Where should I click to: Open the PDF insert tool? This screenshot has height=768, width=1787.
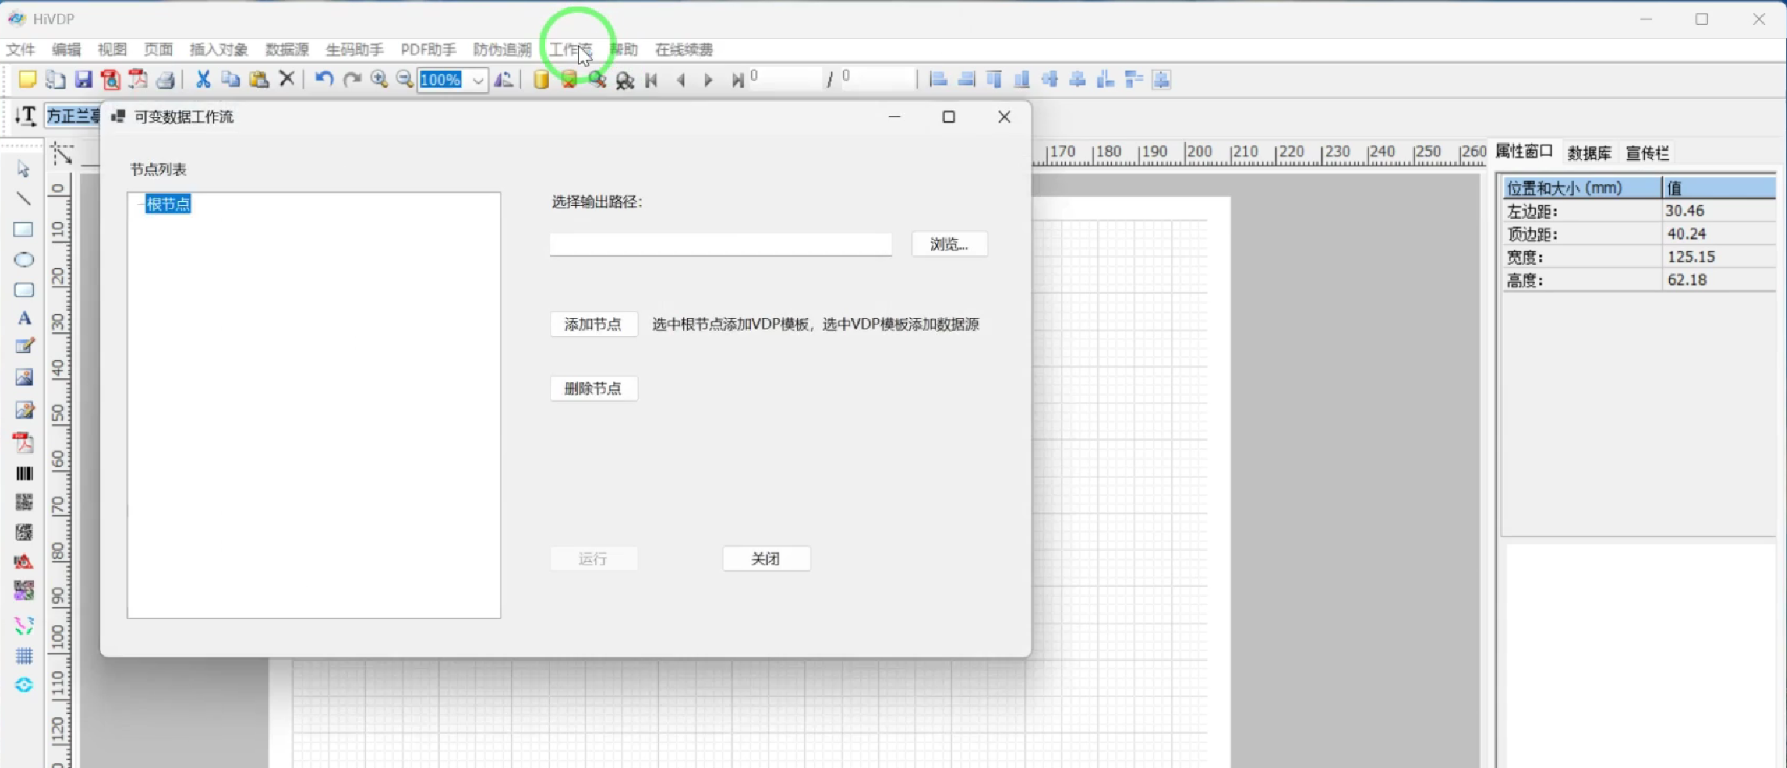click(x=23, y=442)
